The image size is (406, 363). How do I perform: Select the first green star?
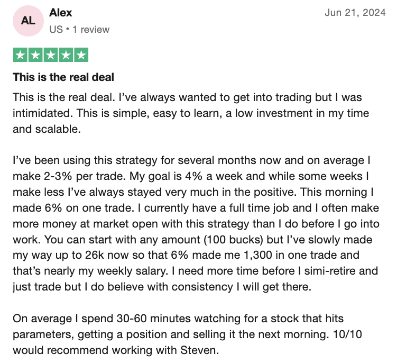pyautogui.click(x=20, y=55)
